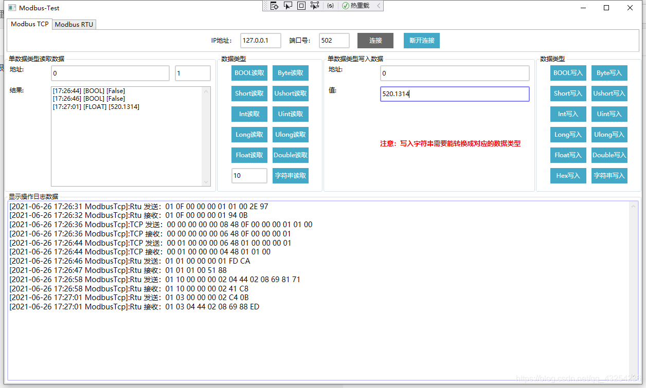This screenshot has height=388, width=646.
Task: Enable the element selection pointer icon
Action: click(x=288, y=5)
